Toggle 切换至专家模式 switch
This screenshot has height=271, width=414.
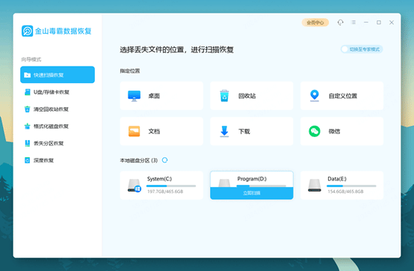pyautogui.click(x=362, y=49)
